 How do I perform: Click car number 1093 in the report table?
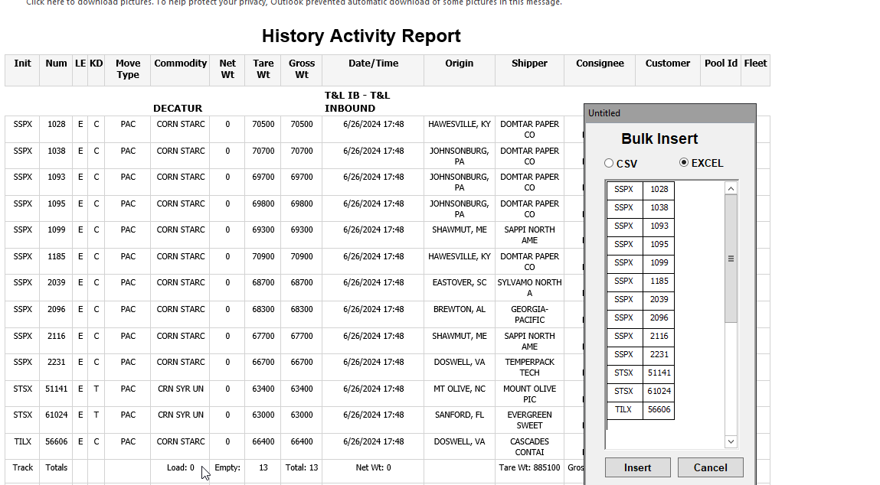56,177
